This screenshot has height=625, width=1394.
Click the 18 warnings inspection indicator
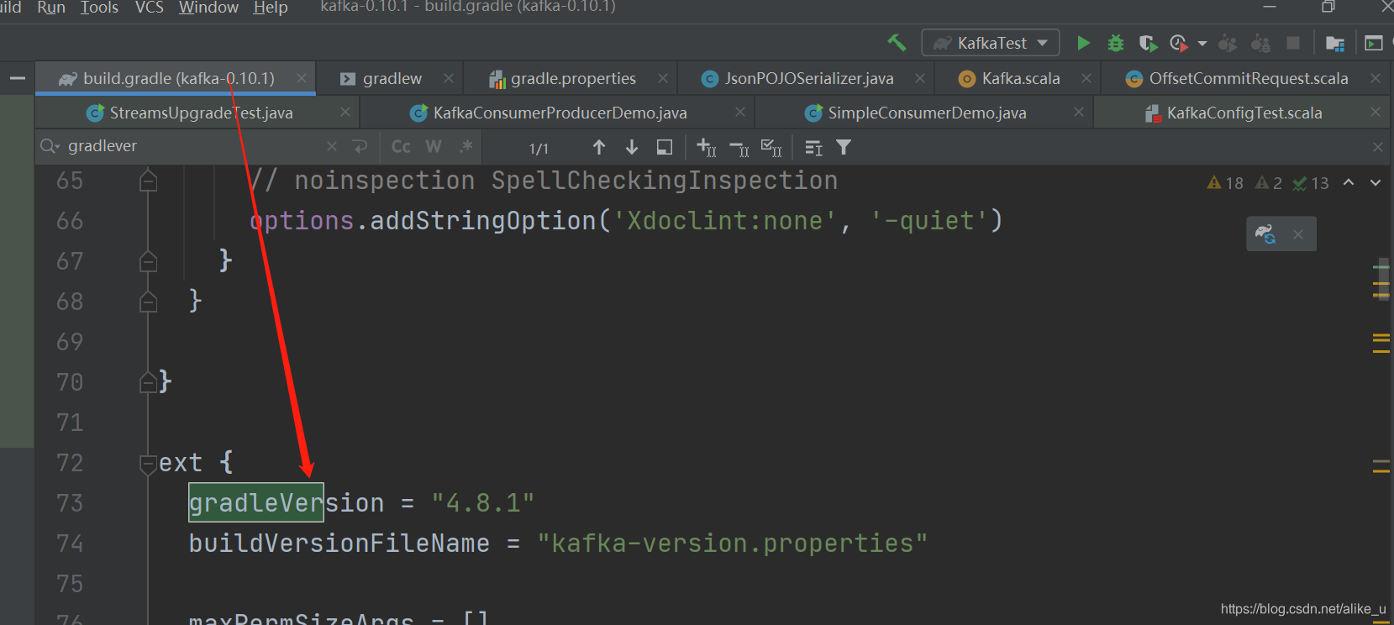click(1225, 182)
